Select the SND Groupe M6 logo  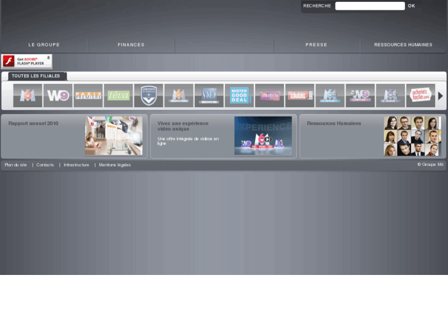pyautogui.click(x=209, y=96)
